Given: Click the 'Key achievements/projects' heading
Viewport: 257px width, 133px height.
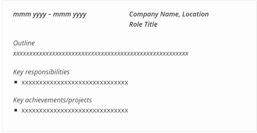Looking at the screenshot, I should point(52,100).
